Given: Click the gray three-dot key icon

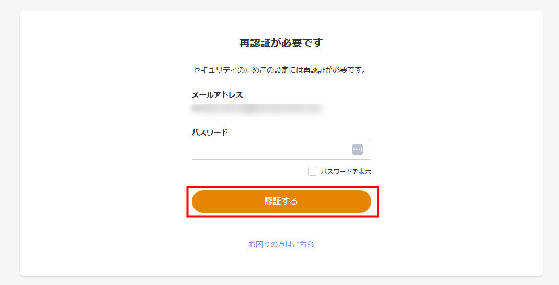Looking at the screenshot, I should pyautogui.click(x=358, y=149).
